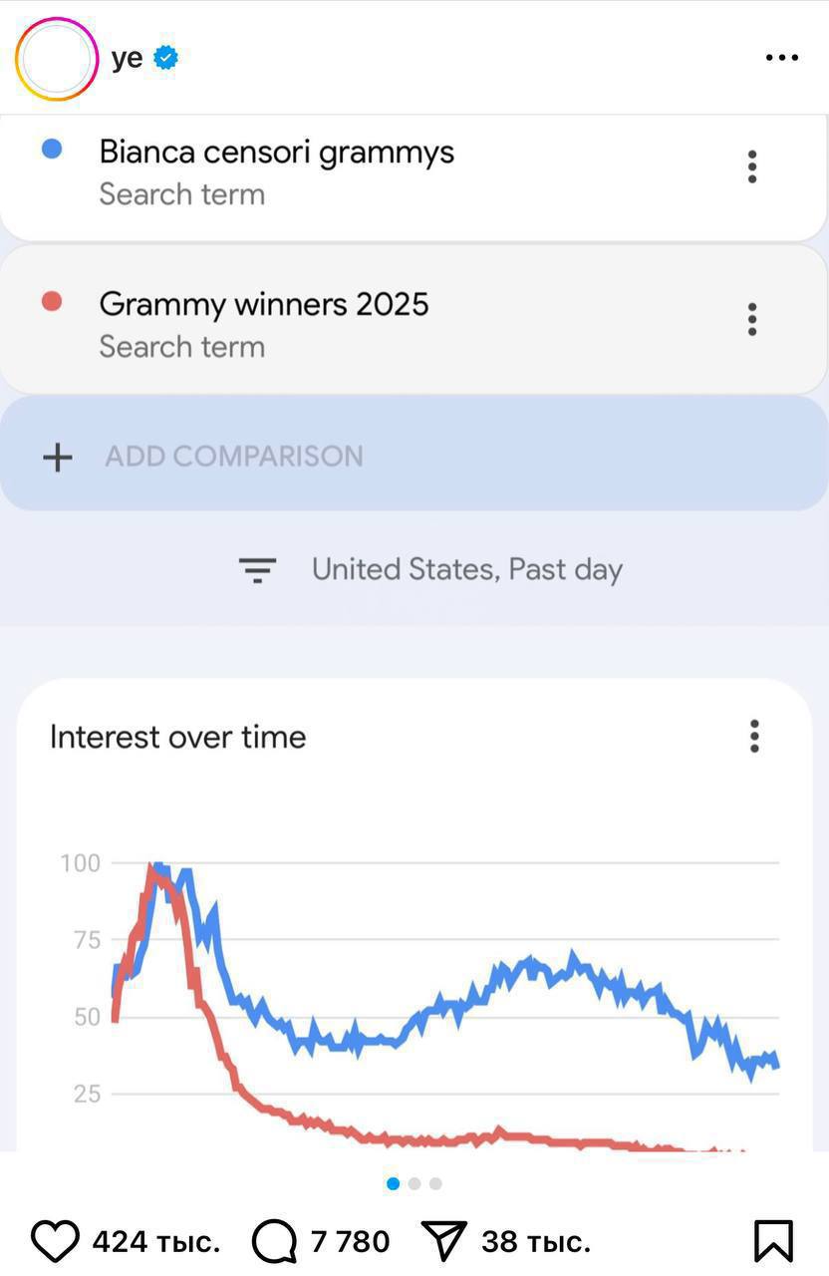Screen dimensions: 829x1276
Task: Open Interest over time chart menu
Action: (x=754, y=736)
